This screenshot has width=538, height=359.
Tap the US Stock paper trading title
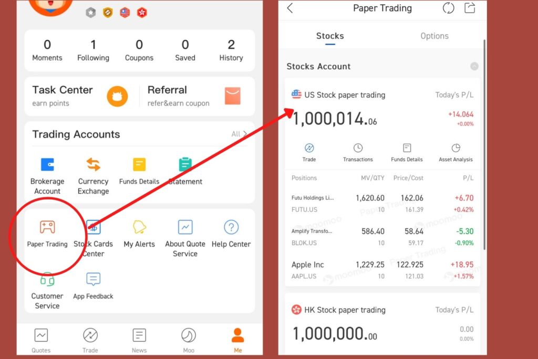tap(345, 95)
